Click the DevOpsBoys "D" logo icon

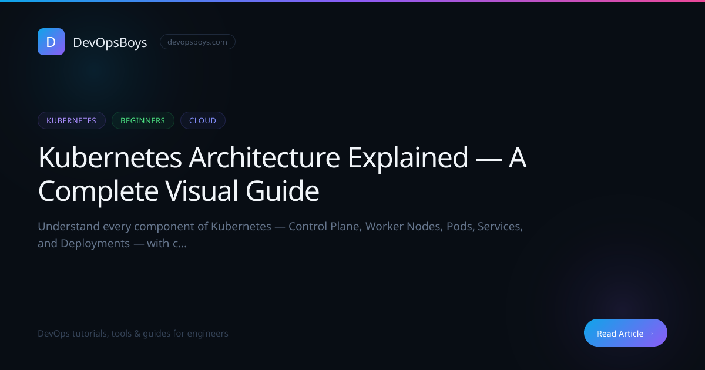pyautogui.click(x=51, y=42)
